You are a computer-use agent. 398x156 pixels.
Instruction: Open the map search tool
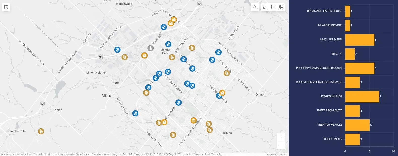(x=255, y=7)
